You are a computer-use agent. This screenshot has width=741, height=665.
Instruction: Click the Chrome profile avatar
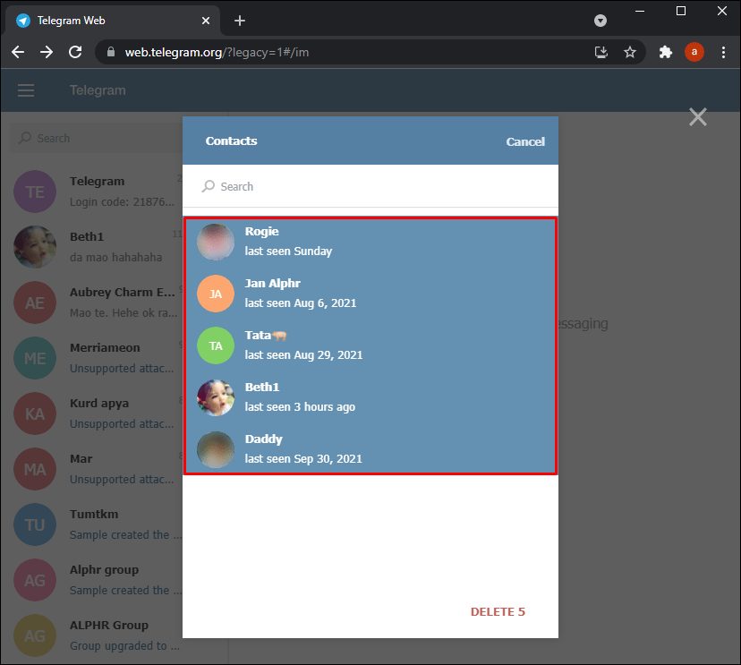(x=694, y=52)
